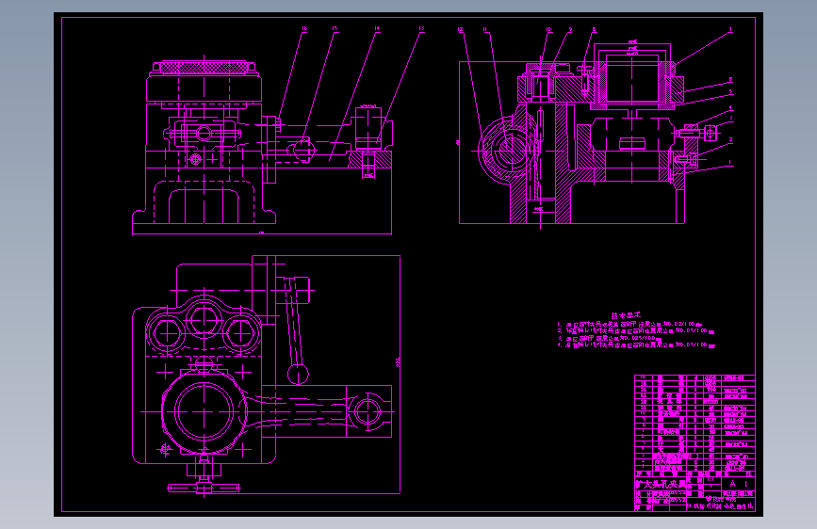Click the A1 sheet size cell
This screenshot has height=529, width=817.
click(738, 484)
